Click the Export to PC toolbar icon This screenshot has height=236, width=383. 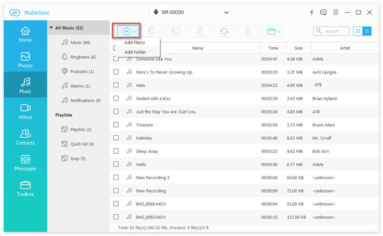(176, 31)
